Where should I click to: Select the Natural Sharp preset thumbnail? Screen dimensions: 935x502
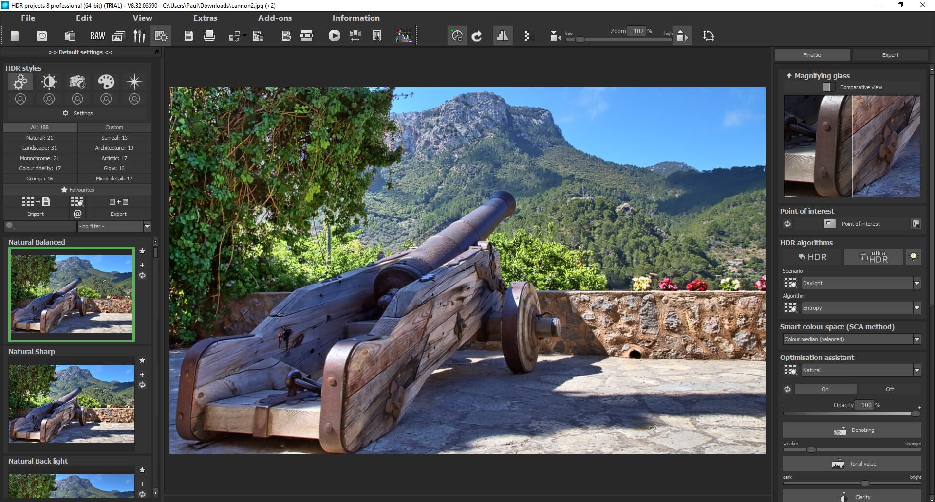(71, 404)
